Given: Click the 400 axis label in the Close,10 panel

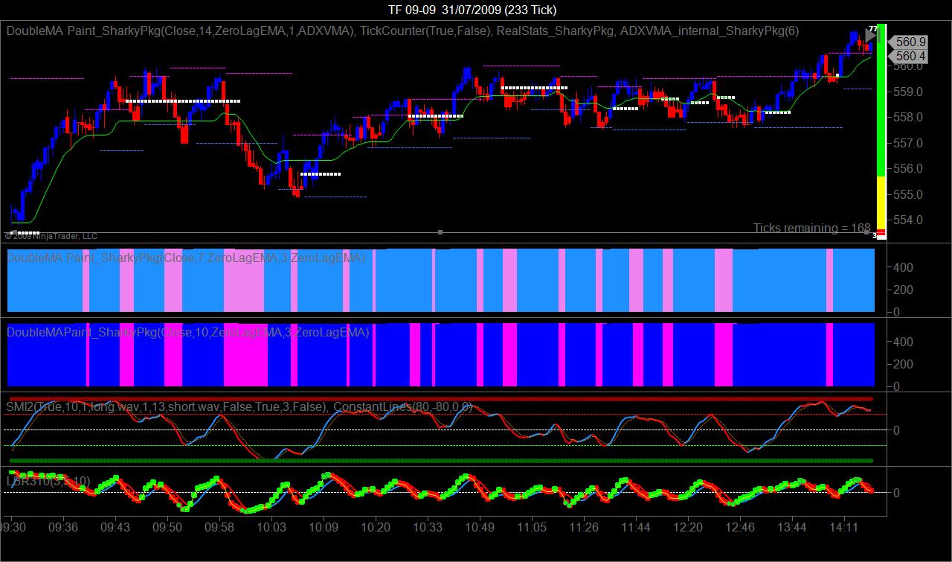Looking at the screenshot, I should [904, 342].
